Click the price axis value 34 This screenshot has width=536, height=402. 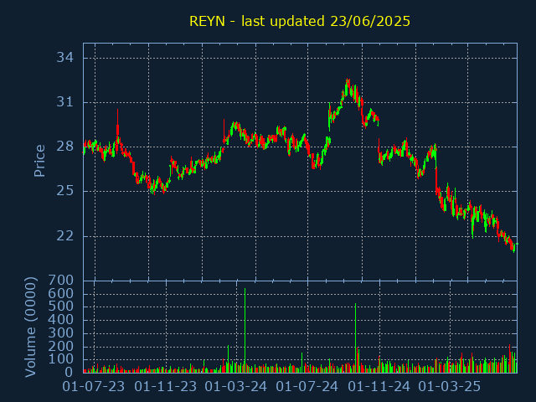[65, 58]
